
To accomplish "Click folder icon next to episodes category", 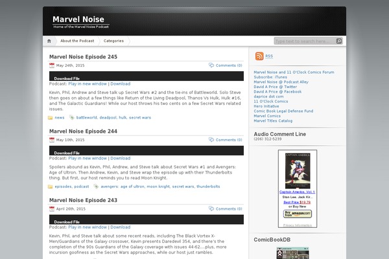I will [51, 186].
